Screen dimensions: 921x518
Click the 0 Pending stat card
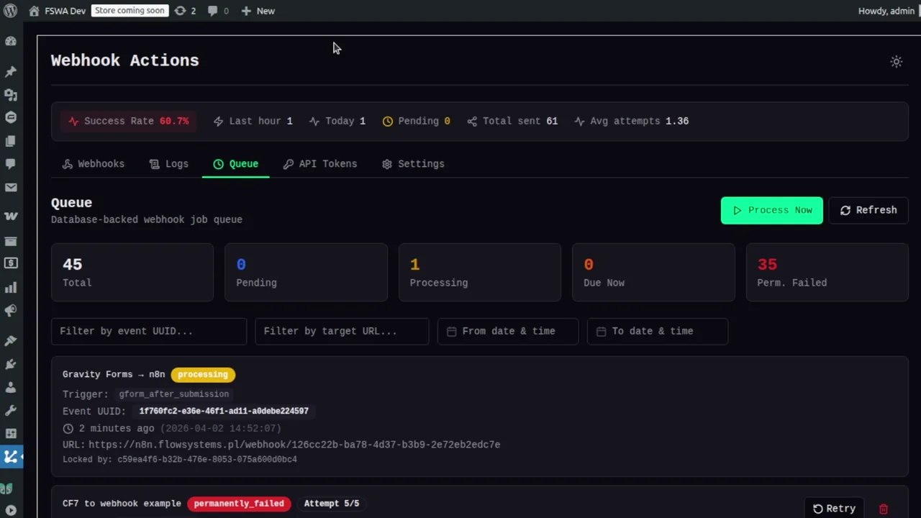pos(306,273)
